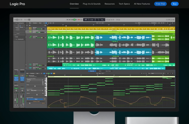Solo the Big Room track
Viewport: 189px width, 124px height.
coord(35,29)
